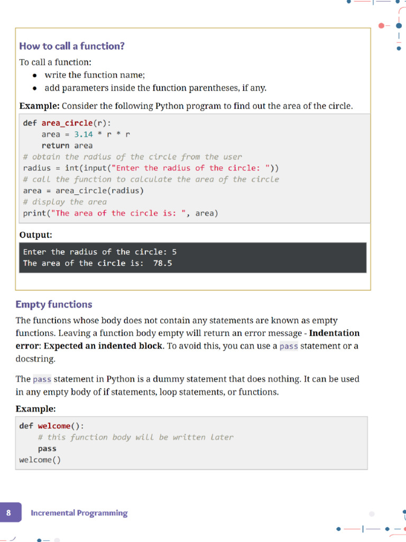Click the "Empty functions" heading
Viewport: 406px width, 542px height.
click(54, 304)
